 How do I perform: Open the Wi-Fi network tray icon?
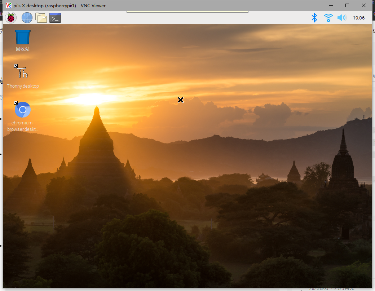coord(328,18)
